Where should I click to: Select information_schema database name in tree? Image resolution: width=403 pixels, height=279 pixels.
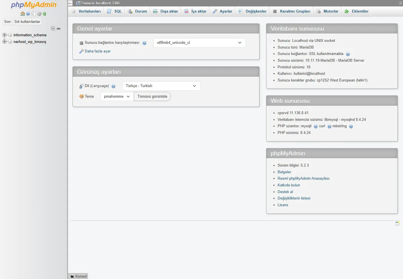tap(30, 35)
